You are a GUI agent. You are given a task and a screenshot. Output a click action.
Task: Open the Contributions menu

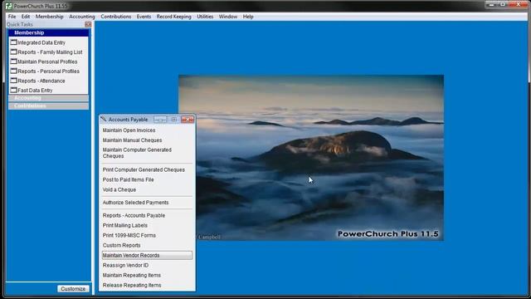116,17
